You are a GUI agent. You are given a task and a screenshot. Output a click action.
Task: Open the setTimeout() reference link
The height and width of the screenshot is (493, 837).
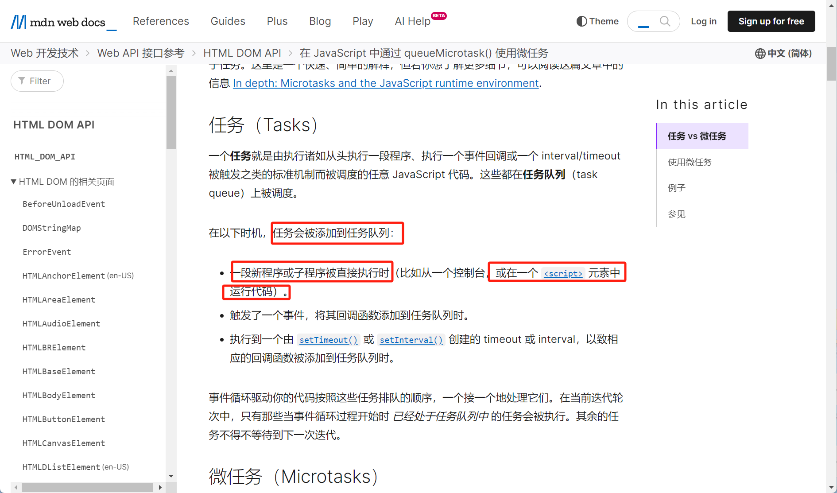(x=328, y=340)
